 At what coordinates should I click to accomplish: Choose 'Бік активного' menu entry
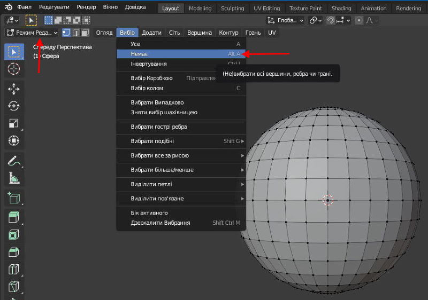(181, 213)
